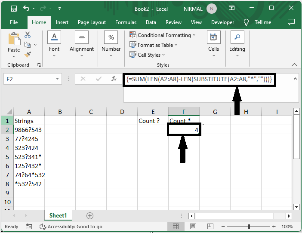The width and height of the screenshot is (302, 233).
Task: Open the Developer tab
Action: click(222, 22)
